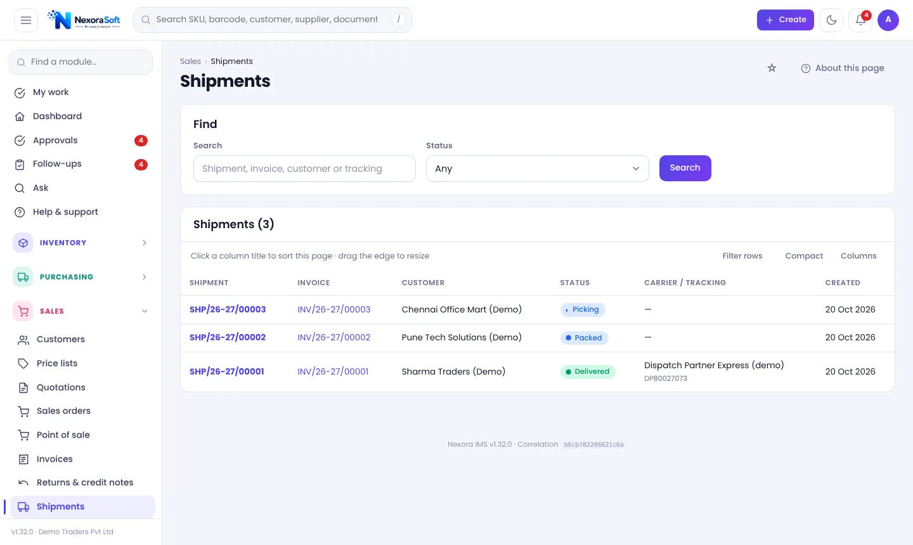Open Sales orders
Viewport: 913px width, 545px height.
click(x=82, y=411)
